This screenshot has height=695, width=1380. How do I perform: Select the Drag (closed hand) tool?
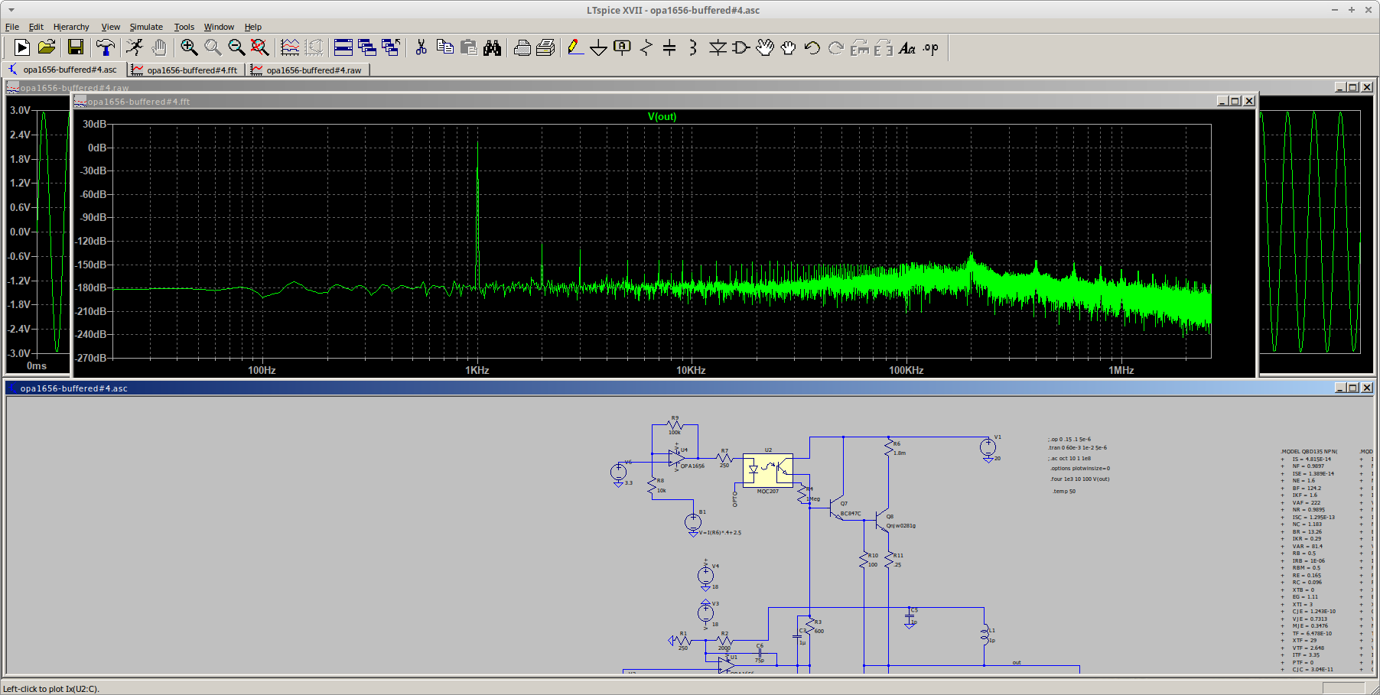[789, 47]
